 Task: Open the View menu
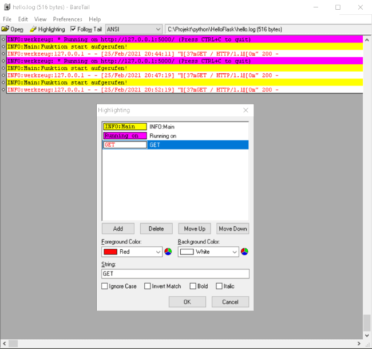[x=40, y=19]
